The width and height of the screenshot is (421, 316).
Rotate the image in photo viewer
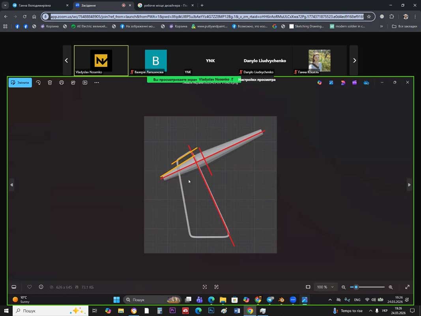38,83
